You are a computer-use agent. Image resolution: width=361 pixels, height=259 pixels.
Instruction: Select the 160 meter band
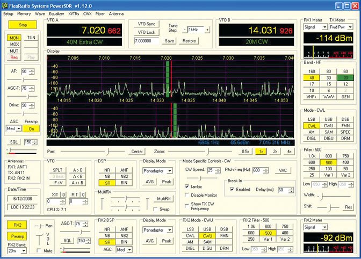click(312, 71)
